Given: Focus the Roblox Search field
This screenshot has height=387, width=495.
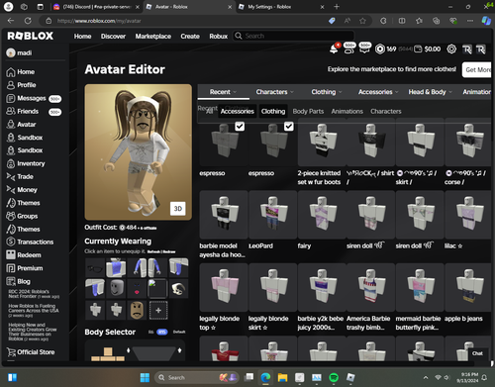Looking at the screenshot, I should pyautogui.click(x=294, y=36).
